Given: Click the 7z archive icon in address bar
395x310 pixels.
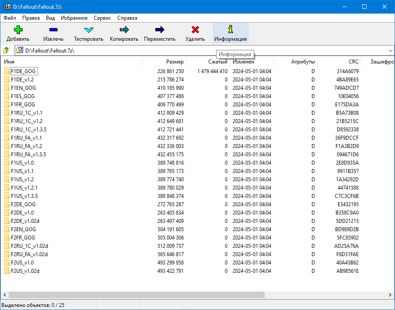Looking at the screenshot, I should coord(20,50).
